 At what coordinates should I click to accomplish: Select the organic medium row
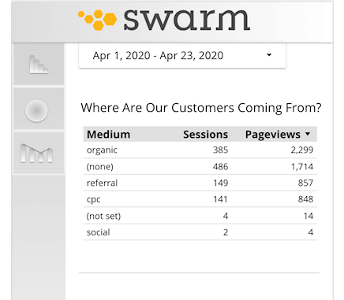[x=200, y=150]
